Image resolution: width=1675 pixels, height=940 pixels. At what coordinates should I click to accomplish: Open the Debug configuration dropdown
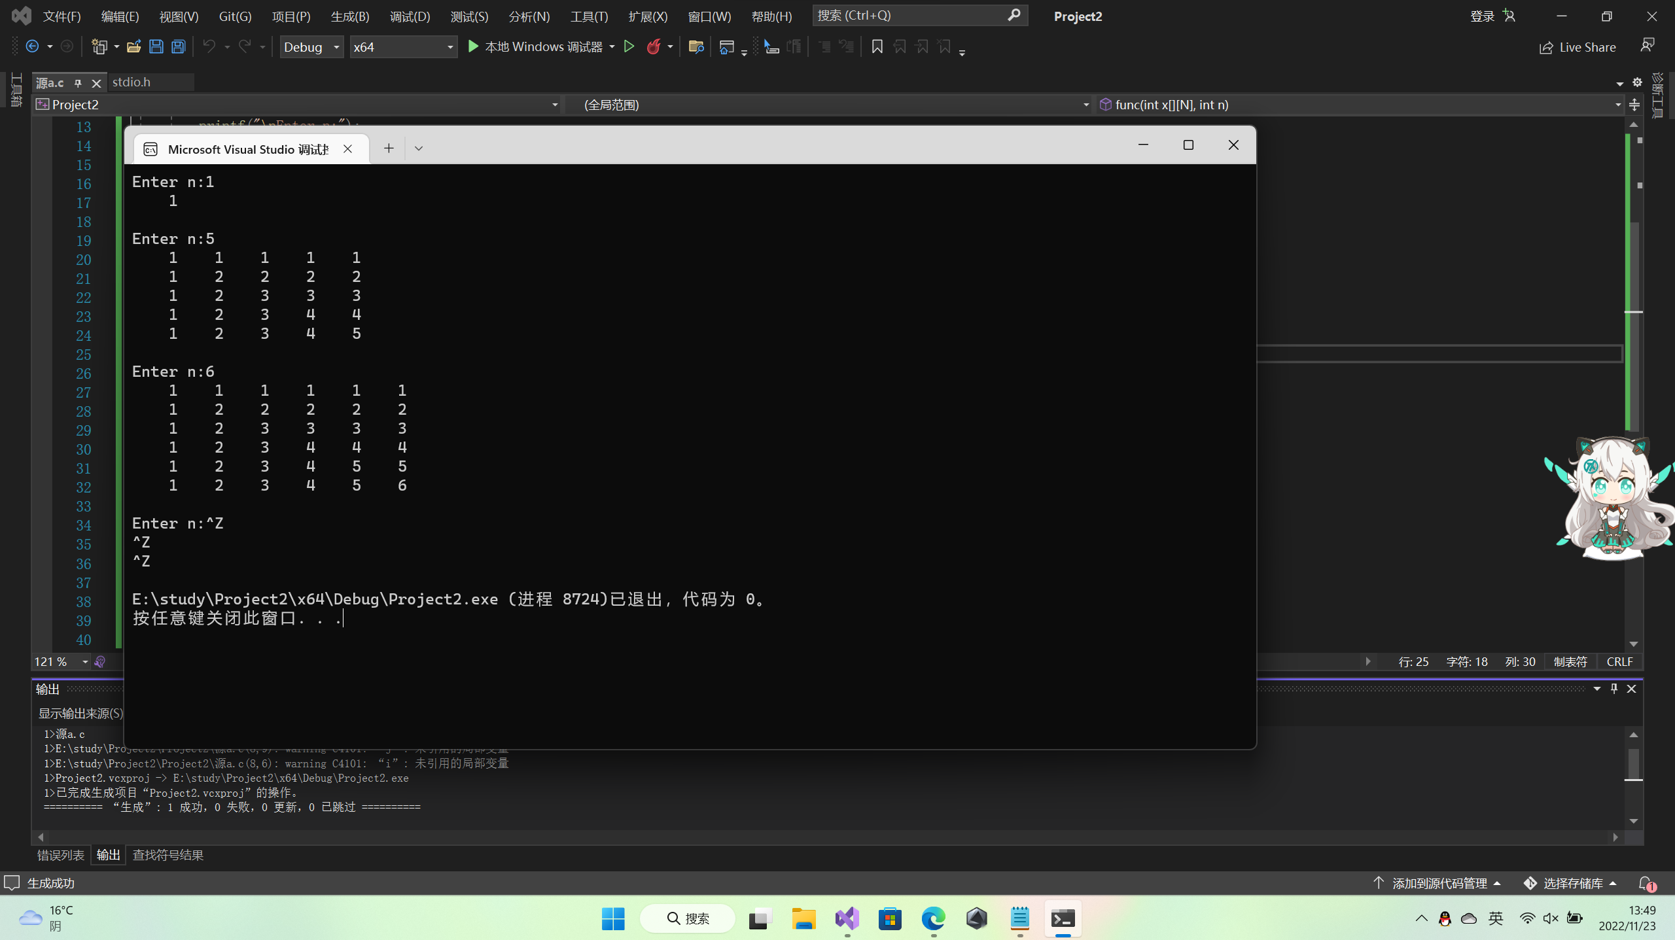pos(312,47)
